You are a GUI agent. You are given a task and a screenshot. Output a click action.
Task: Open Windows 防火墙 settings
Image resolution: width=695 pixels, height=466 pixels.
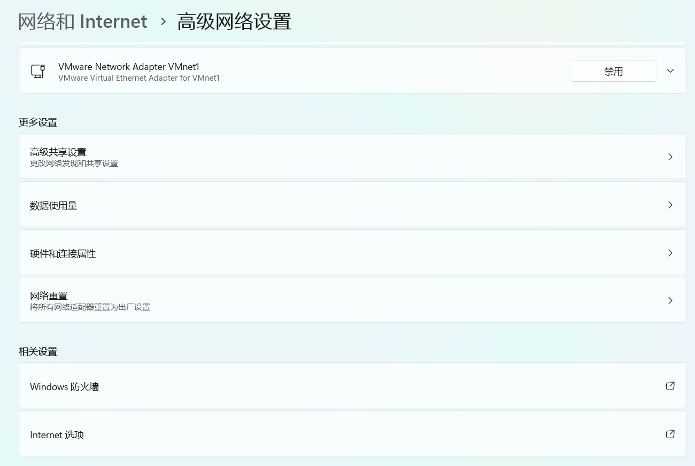pyautogui.click(x=353, y=386)
